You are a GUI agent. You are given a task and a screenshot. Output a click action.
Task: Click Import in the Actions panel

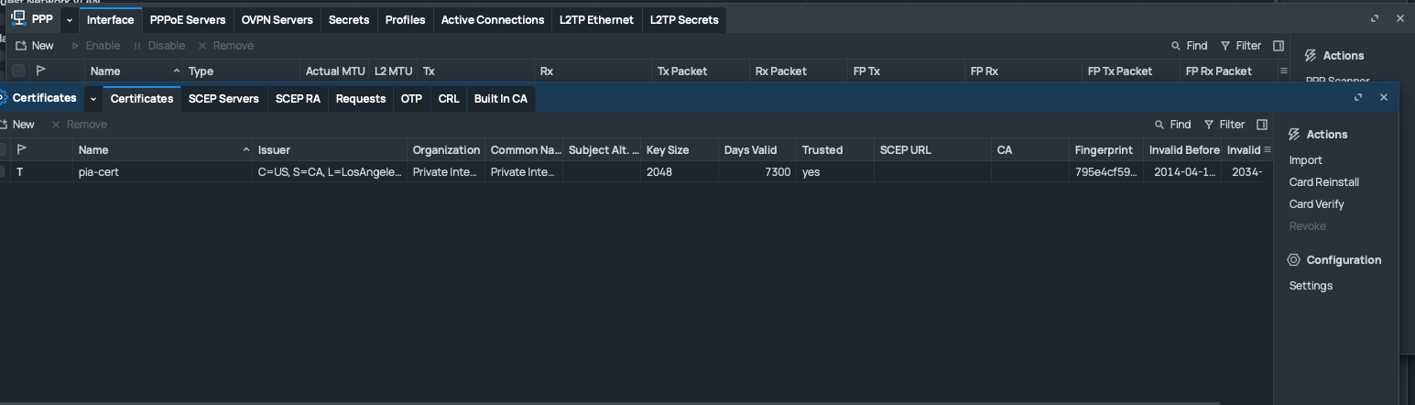click(x=1305, y=160)
